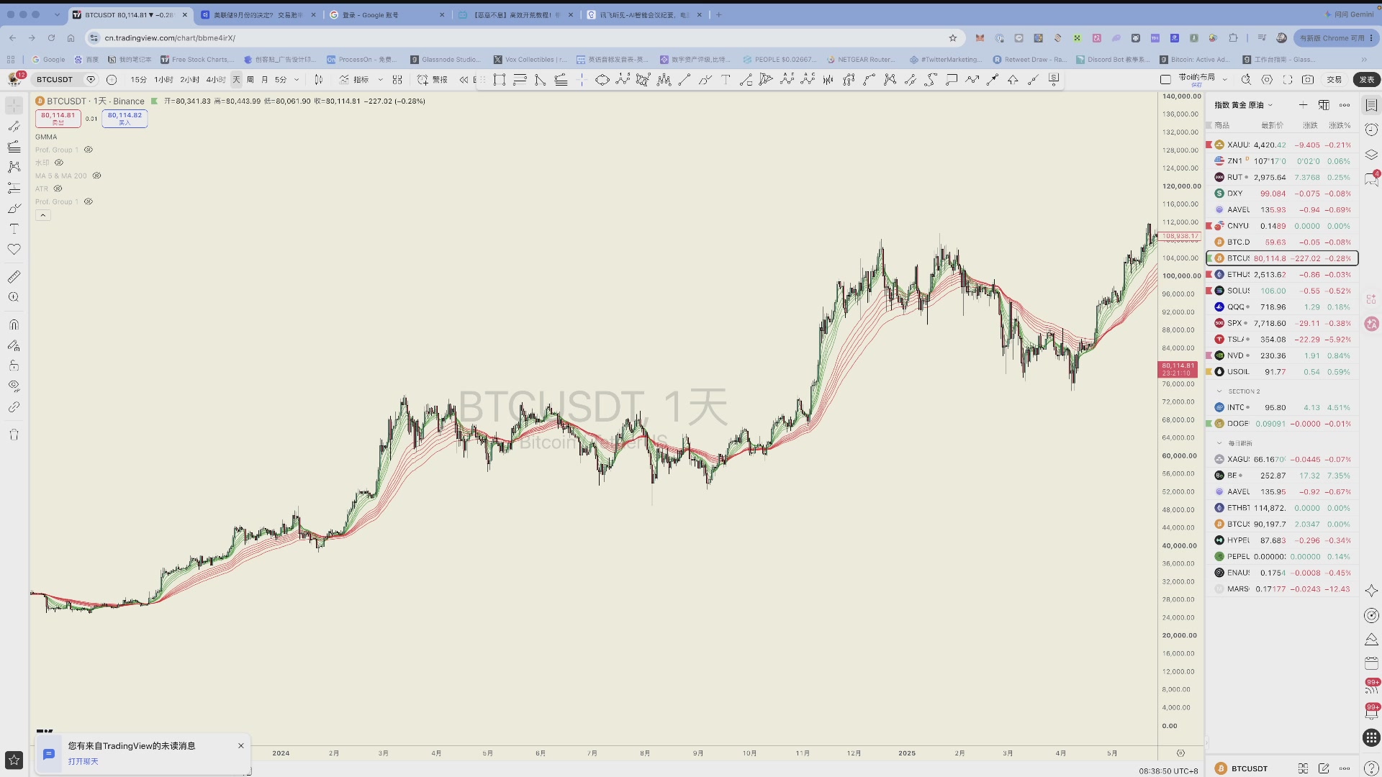Open the object tree layers icon
The image size is (1382, 777).
[x=1371, y=155]
